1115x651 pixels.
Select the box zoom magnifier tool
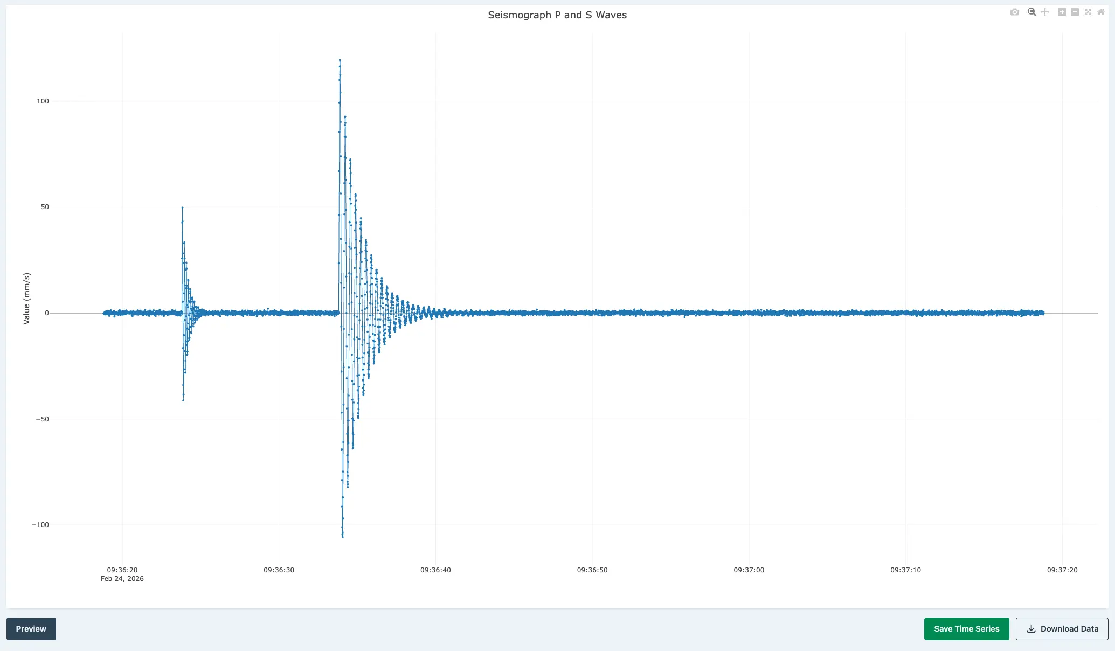coord(1031,12)
